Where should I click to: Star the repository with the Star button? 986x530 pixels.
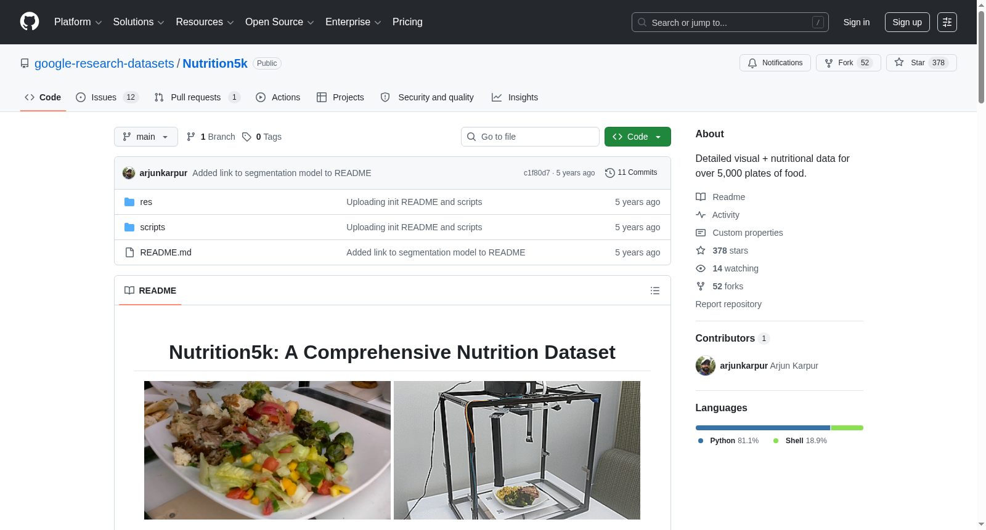coord(921,63)
